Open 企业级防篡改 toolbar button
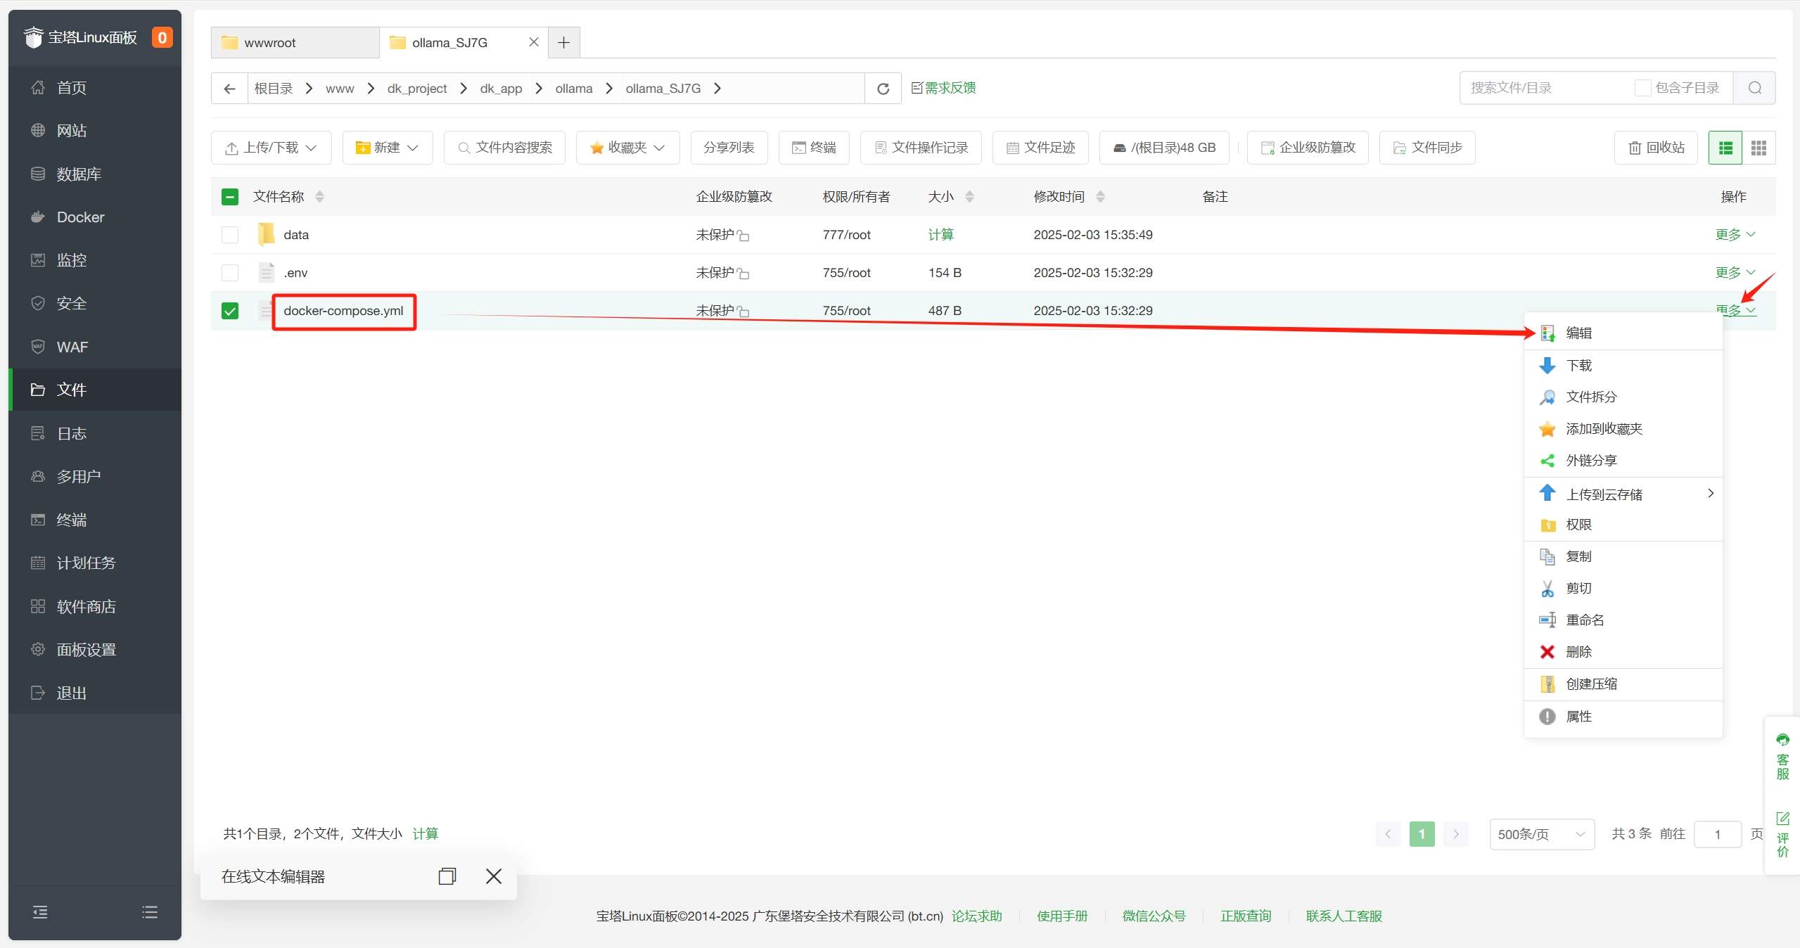Image resolution: width=1800 pixels, height=948 pixels. click(x=1308, y=148)
